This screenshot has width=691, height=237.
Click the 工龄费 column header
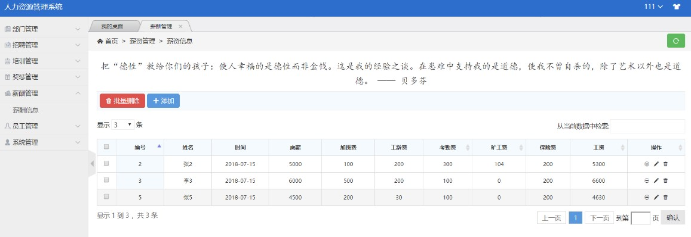tap(399, 147)
